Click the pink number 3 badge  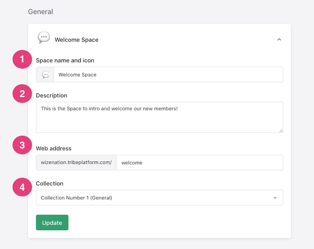tap(22, 145)
